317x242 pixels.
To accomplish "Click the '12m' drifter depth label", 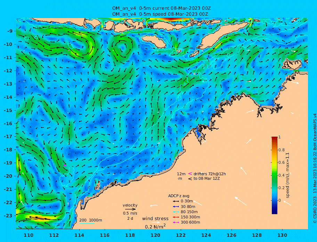I will (x=181, y=174).
